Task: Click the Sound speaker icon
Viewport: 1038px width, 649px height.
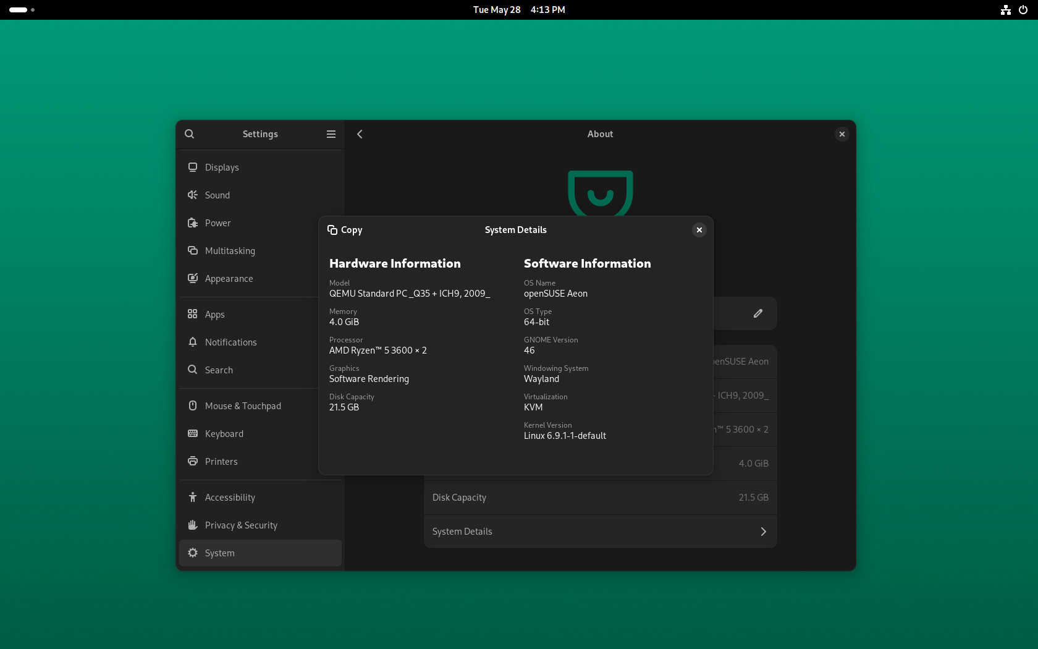Action: 193,195
